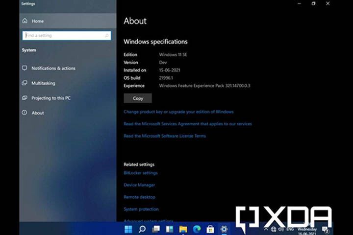Open network globe icon in tray
The width and height of the screenshot is (353, 235).
(x=274, y=229)
